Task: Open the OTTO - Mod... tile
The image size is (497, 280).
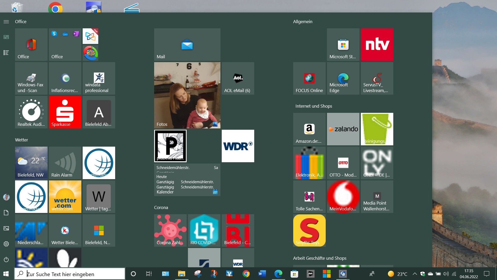Action: pyautogui.click(x=343, y=163)
